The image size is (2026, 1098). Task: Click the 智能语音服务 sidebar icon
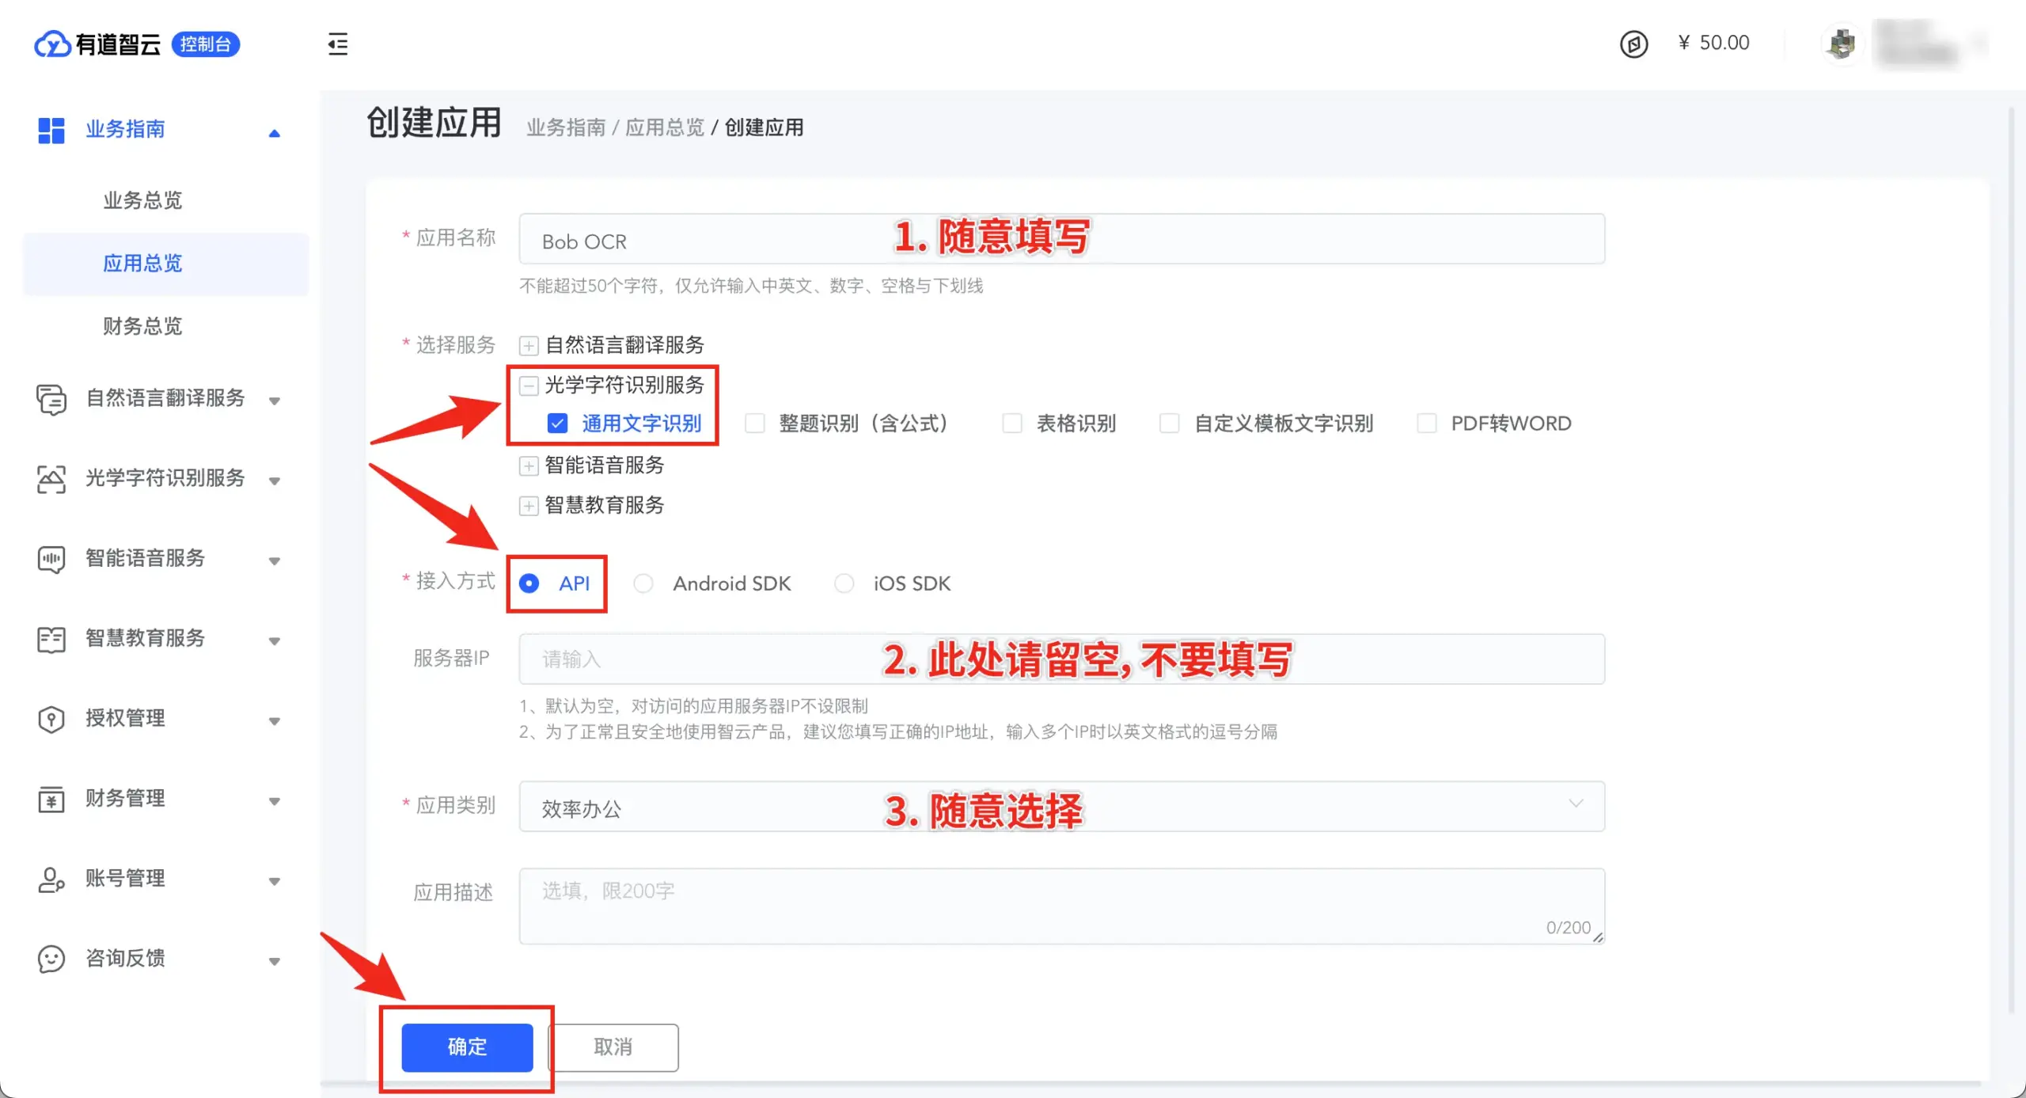coord(51,559)
